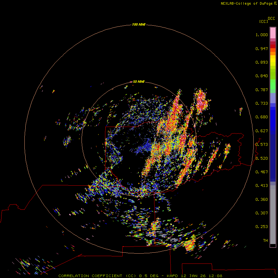Click the Correlation Coefficient product caption
This screenshot has width=278, height=278.
140,276
